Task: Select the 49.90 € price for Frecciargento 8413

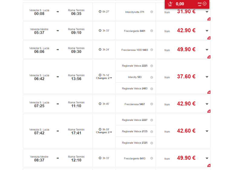Action: tap(186, 158)
